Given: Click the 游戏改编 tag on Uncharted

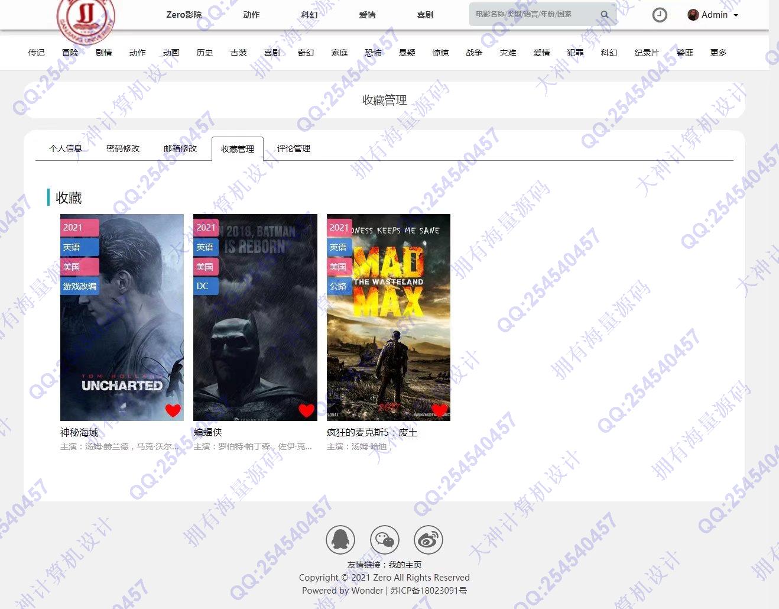Looking at the screenshot, I should click(x=80, y=286).
